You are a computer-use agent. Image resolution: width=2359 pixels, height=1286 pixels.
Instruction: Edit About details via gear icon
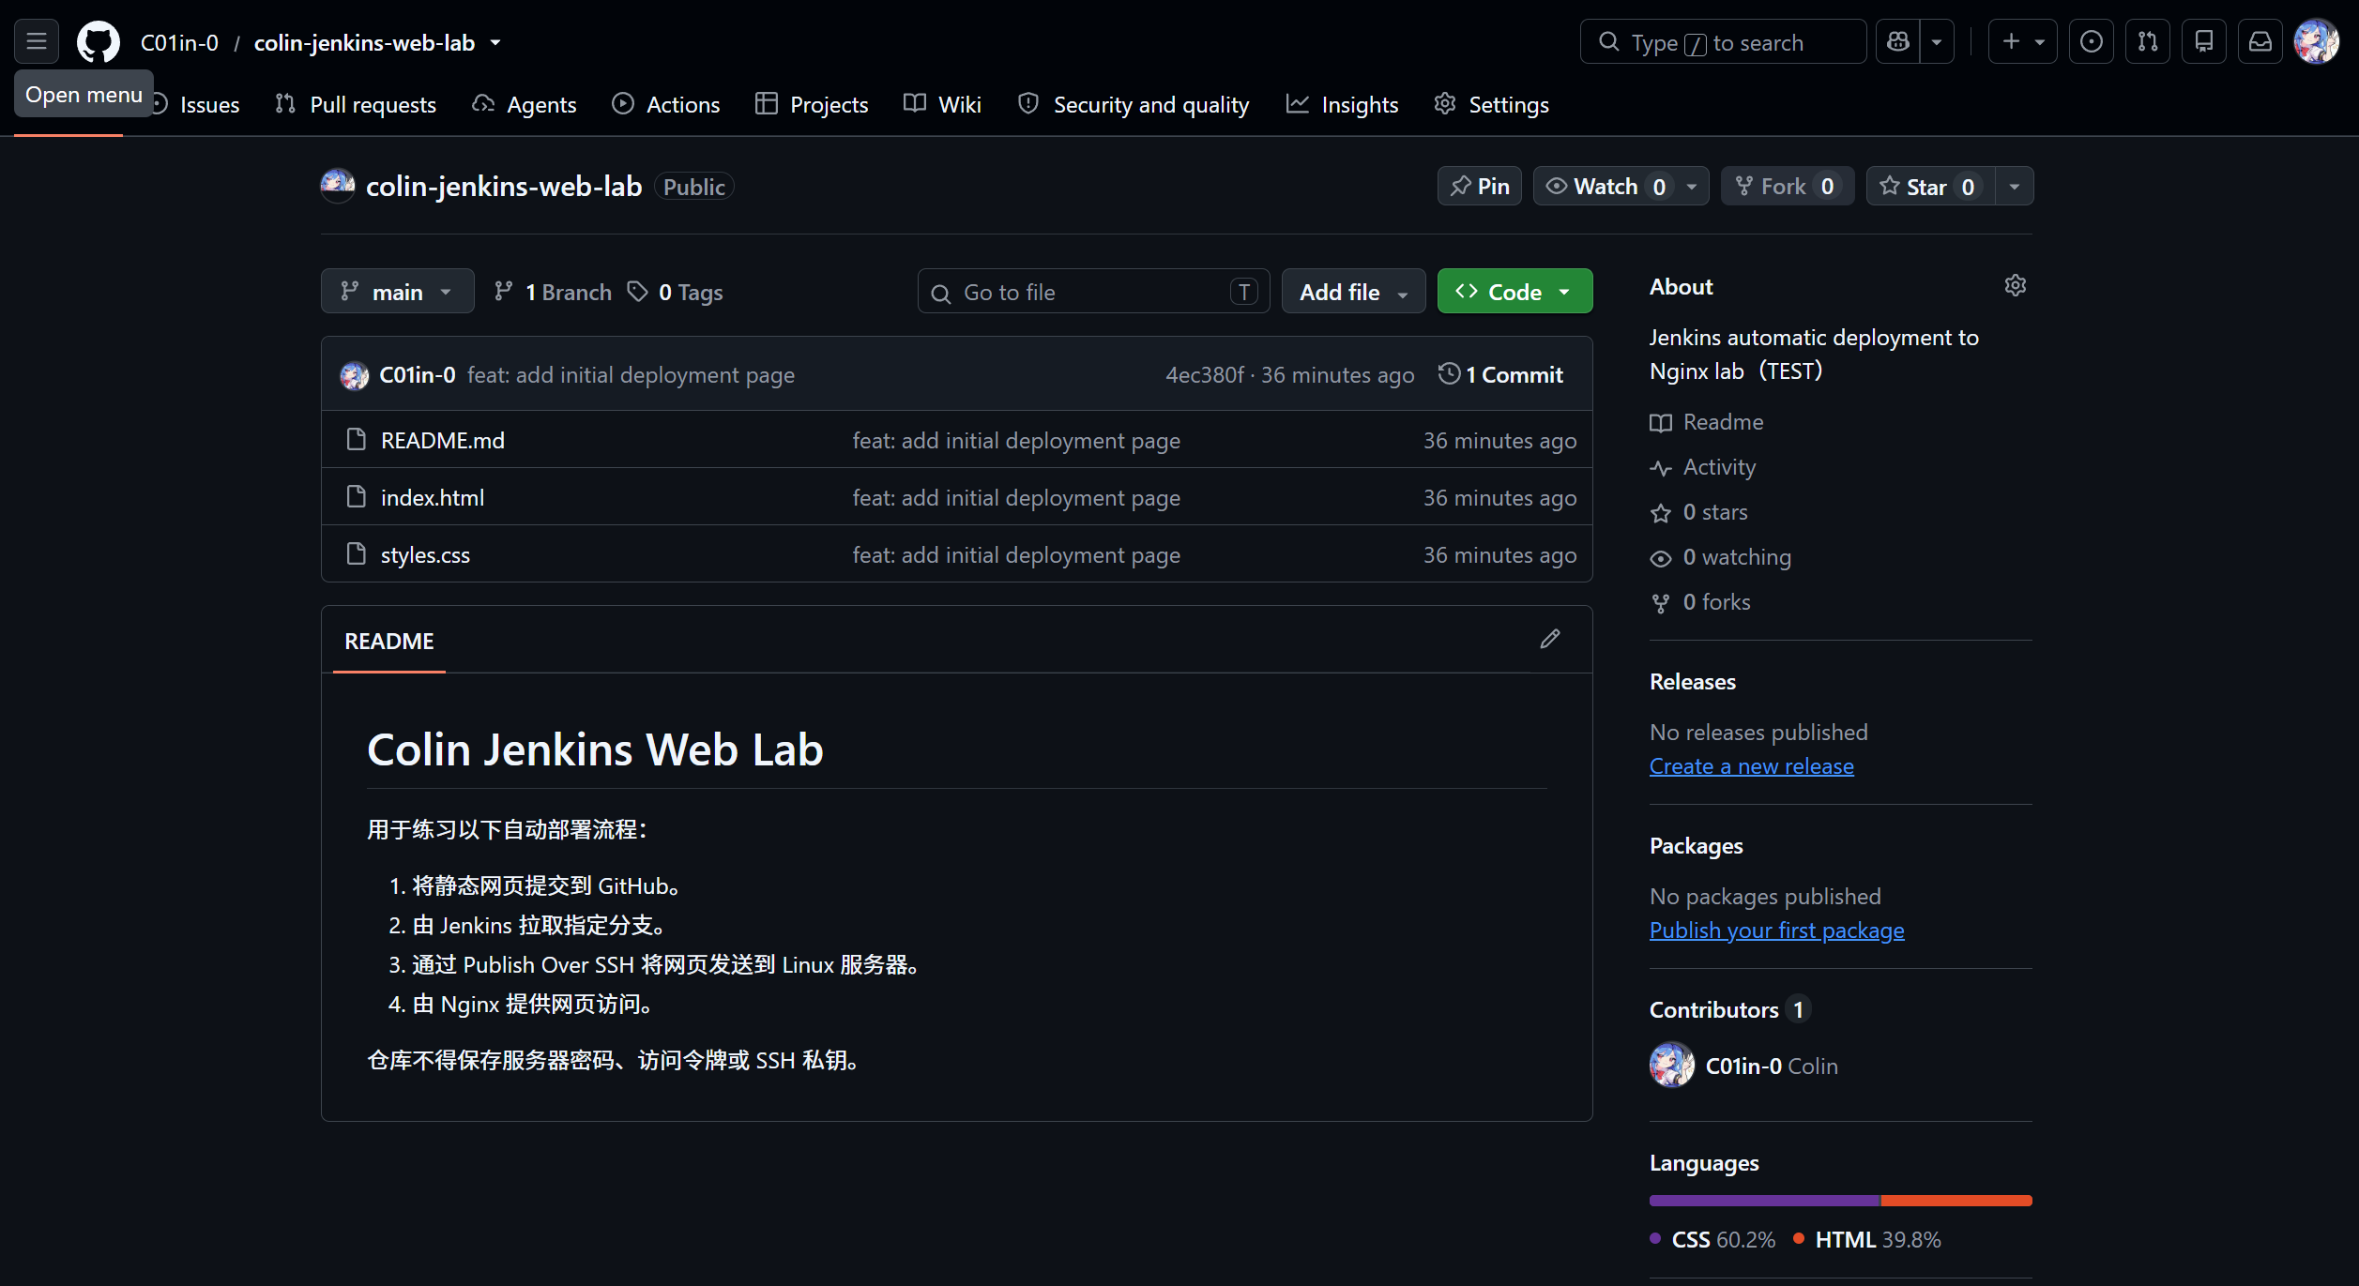pos(2015,285)
